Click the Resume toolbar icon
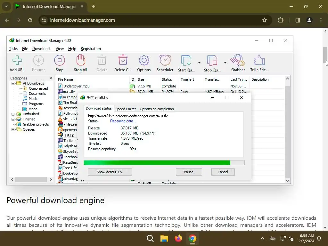This screenshot has width=328, height=246. pos(38,60)
